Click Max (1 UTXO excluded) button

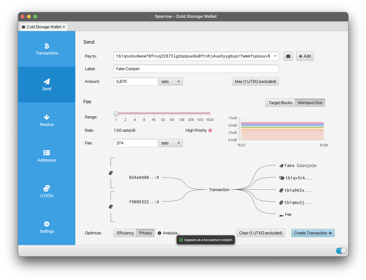(x=255, y=82)
